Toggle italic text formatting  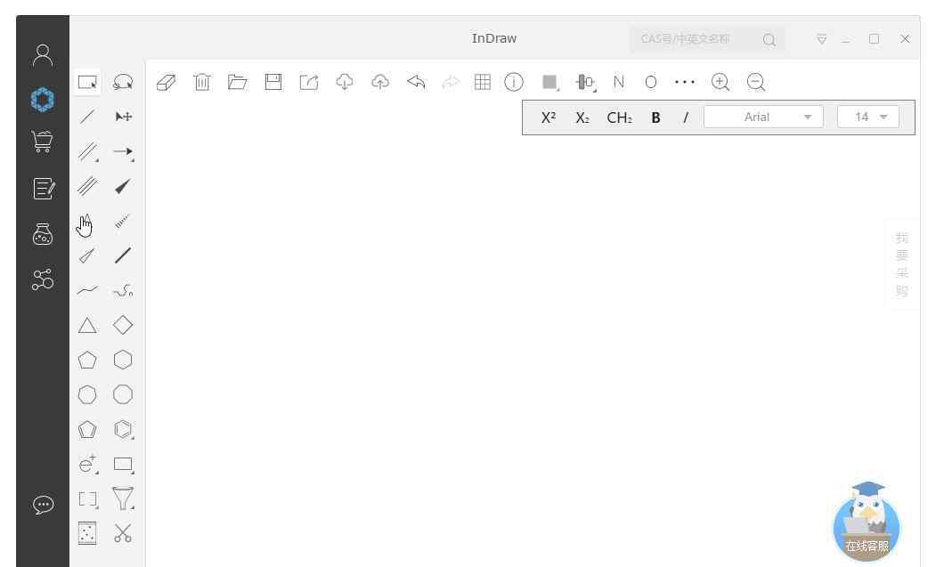[685, 117]
